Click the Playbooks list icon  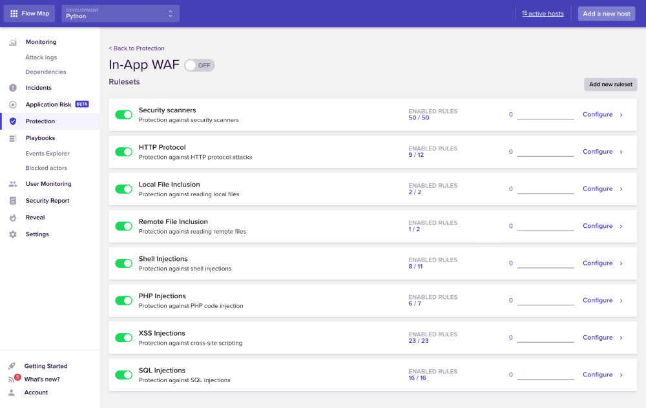(x=13, y=138)
